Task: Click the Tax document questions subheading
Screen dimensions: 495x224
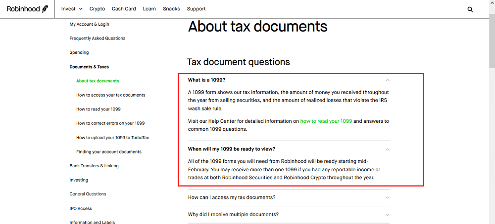Action: point(239,62)
